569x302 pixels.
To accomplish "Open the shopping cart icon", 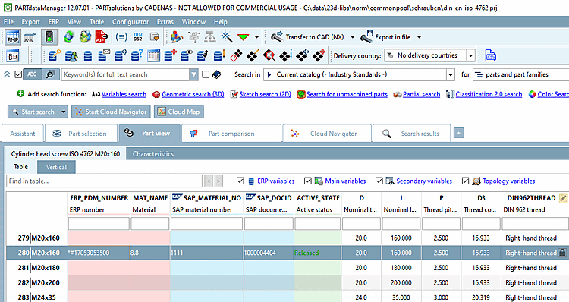I will pos(30,37).
